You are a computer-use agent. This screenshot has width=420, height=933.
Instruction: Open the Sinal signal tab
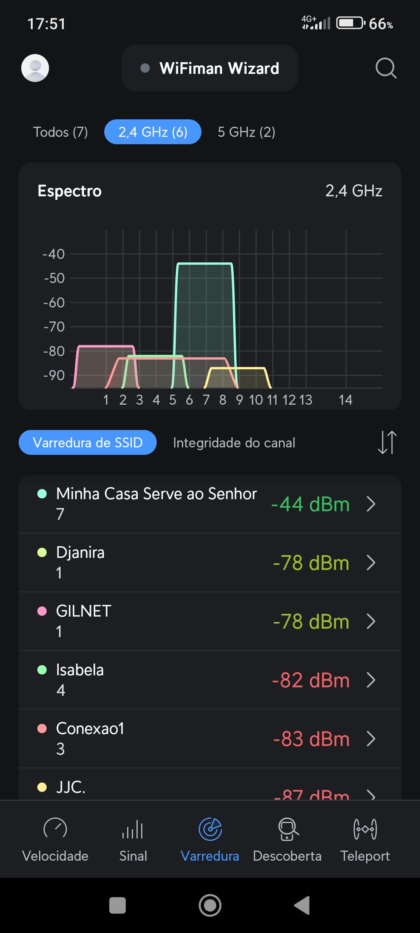133,840
